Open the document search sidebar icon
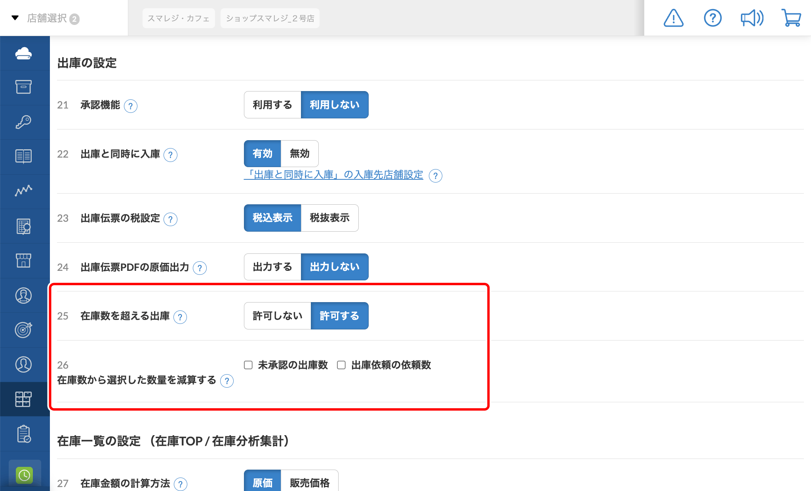The image size is (811, 491). click(24, 226)
